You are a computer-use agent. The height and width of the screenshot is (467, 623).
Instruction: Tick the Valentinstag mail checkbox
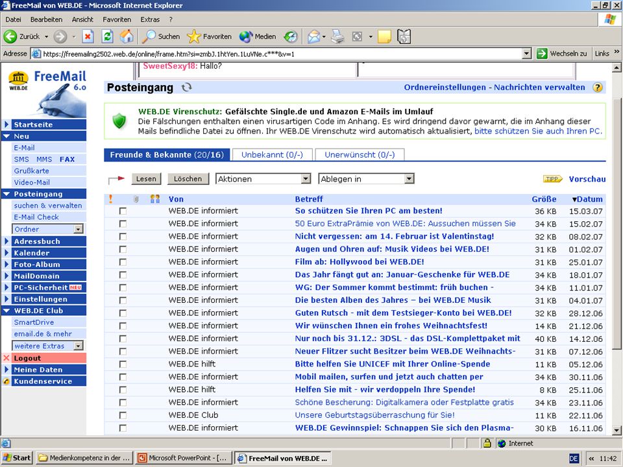pyautogui.click(x=123, y=236)
